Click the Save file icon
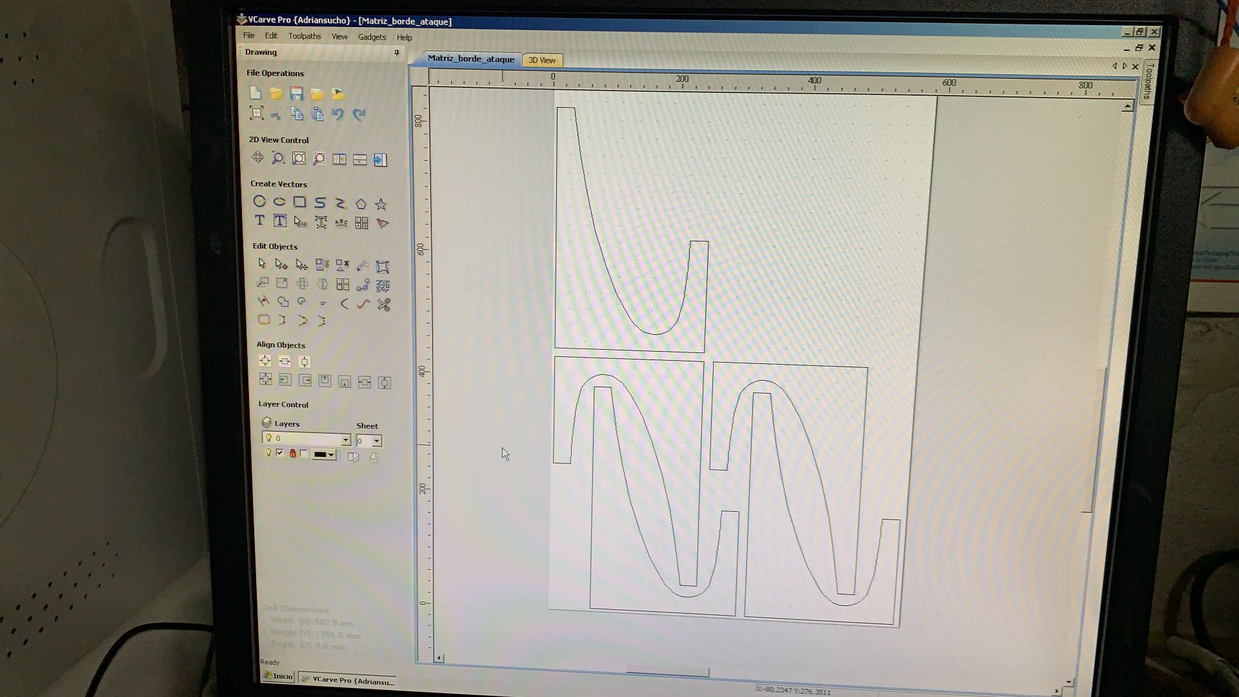 click(296, 94)
